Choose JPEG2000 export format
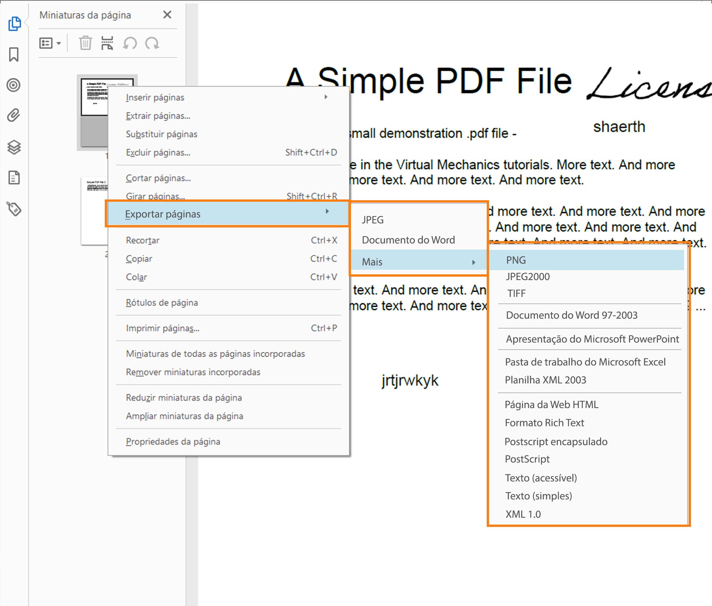 tap(587, 277)
